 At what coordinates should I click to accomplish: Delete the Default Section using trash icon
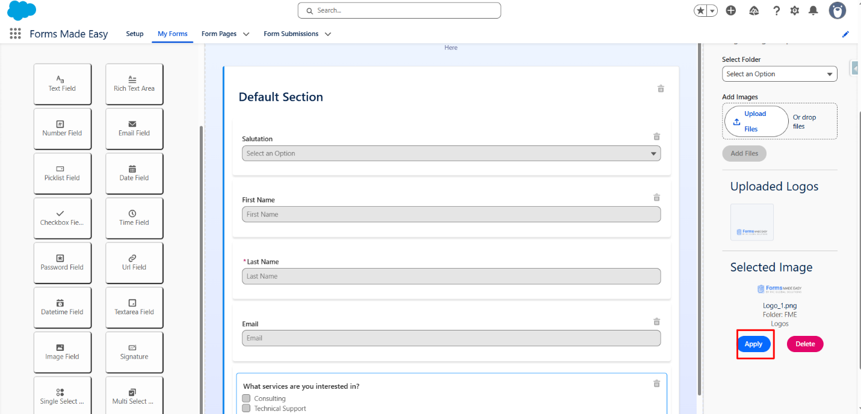[x=661, y=89]
